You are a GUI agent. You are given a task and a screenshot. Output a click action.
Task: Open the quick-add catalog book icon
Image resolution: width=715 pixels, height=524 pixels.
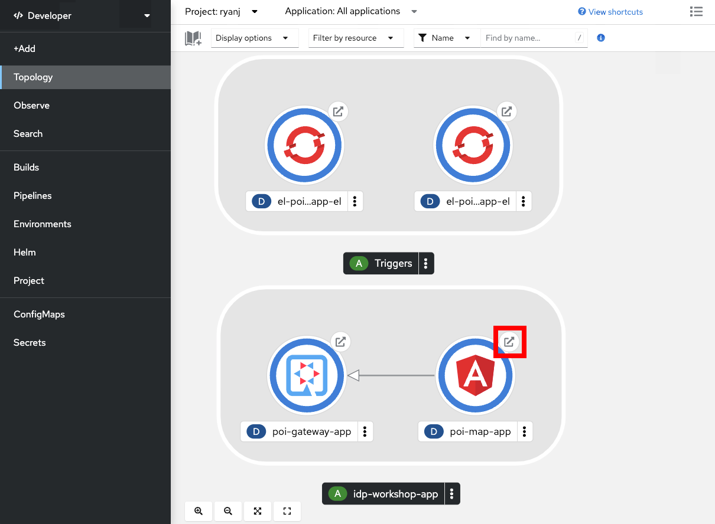tap(193, 38)
